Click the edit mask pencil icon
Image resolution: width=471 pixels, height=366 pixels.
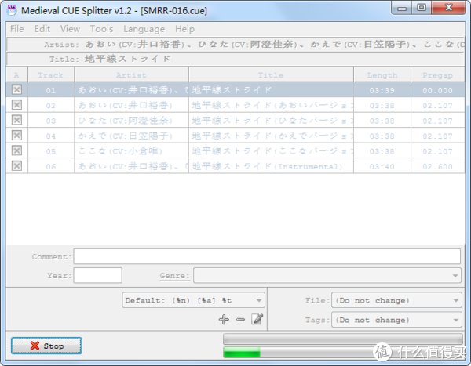(257, 319)
